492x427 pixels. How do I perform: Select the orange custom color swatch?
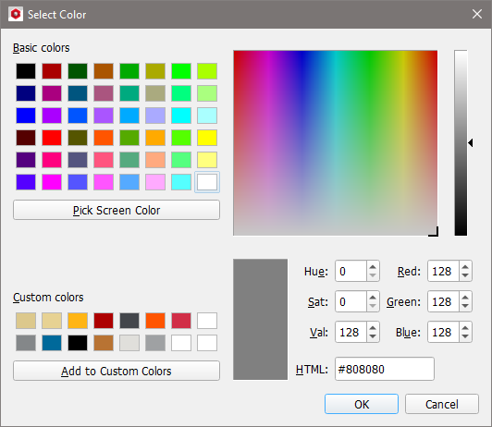pyautogui.click(x=155, y=321)
